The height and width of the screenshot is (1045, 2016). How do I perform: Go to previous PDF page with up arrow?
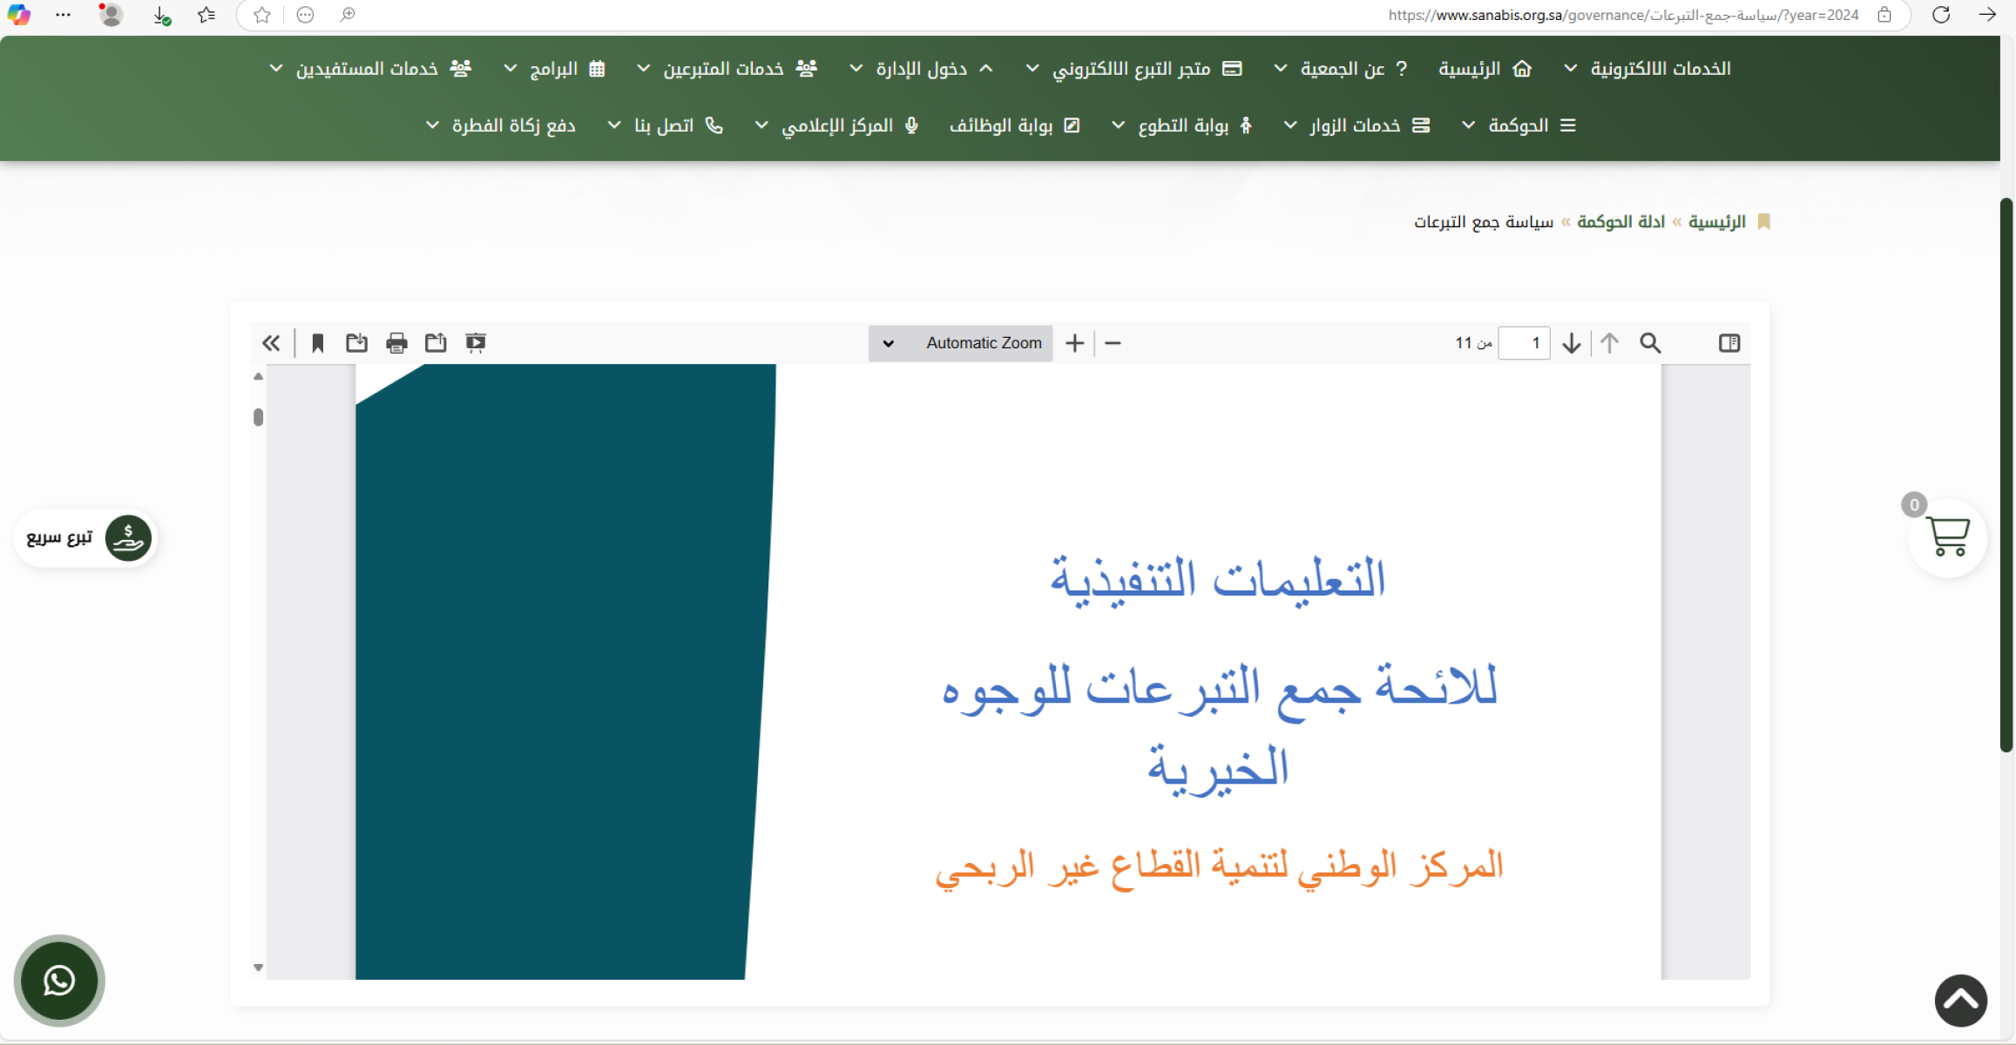[1609, 343]
